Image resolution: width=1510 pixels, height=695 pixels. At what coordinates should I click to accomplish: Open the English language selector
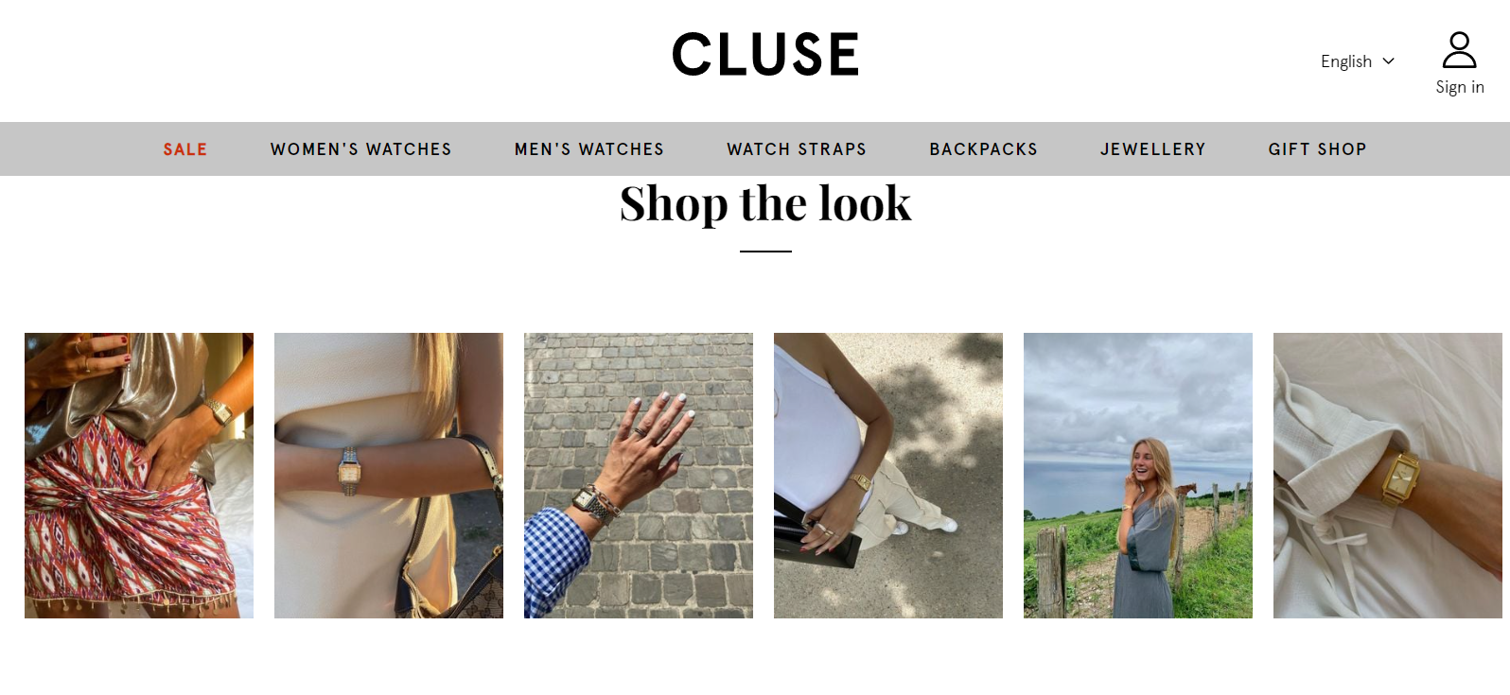(1358, 61)
